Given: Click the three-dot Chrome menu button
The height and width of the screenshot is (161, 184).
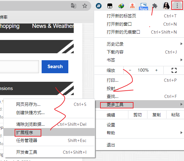Looking at the screenshot, I should coord(177,5).
